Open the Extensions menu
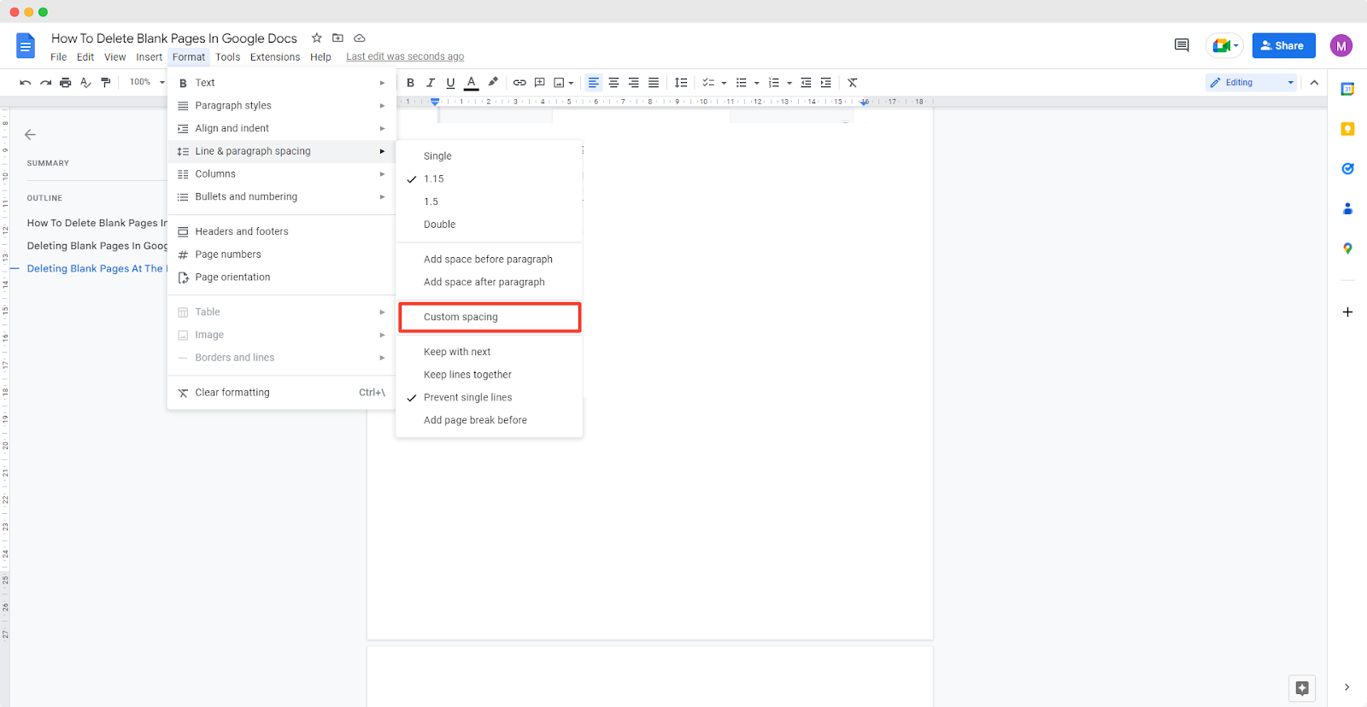The width and height of the screenshot is (1367, 707). pyautogui.click(x=275, y=57)
